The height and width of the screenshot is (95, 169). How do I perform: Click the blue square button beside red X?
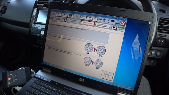(118, 23)
